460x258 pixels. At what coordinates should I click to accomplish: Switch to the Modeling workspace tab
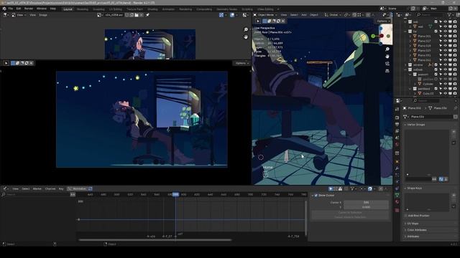83,9
